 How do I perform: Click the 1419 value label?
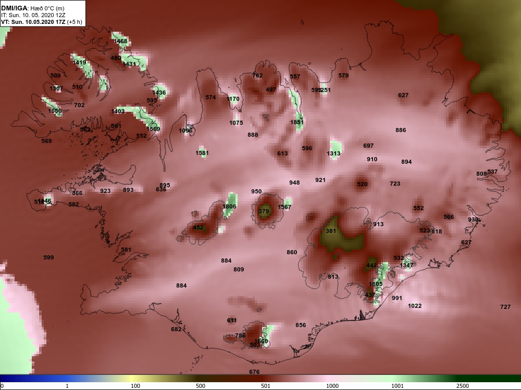tap(79, 62)
